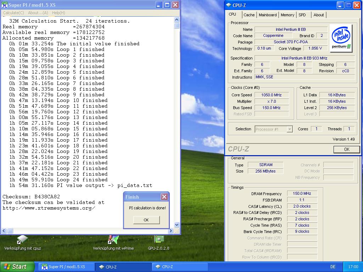Click the Package Socket 370 FC-PGA field
The width and height of the screenshot is (363, 272).
click(291, 42)
